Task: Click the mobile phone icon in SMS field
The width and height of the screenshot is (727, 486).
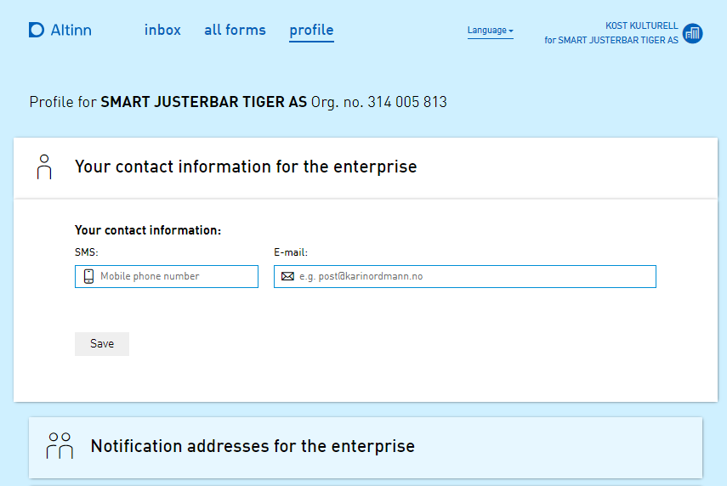Action: 88,276
